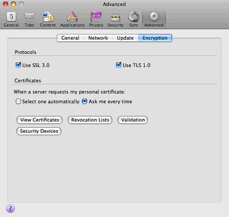
Task: Select the Encryption sub-tab
Action: point(155,38)
